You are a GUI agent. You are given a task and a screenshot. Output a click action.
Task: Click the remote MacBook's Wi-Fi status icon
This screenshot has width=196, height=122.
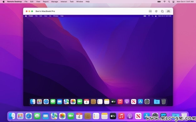(x=149, y=16)
